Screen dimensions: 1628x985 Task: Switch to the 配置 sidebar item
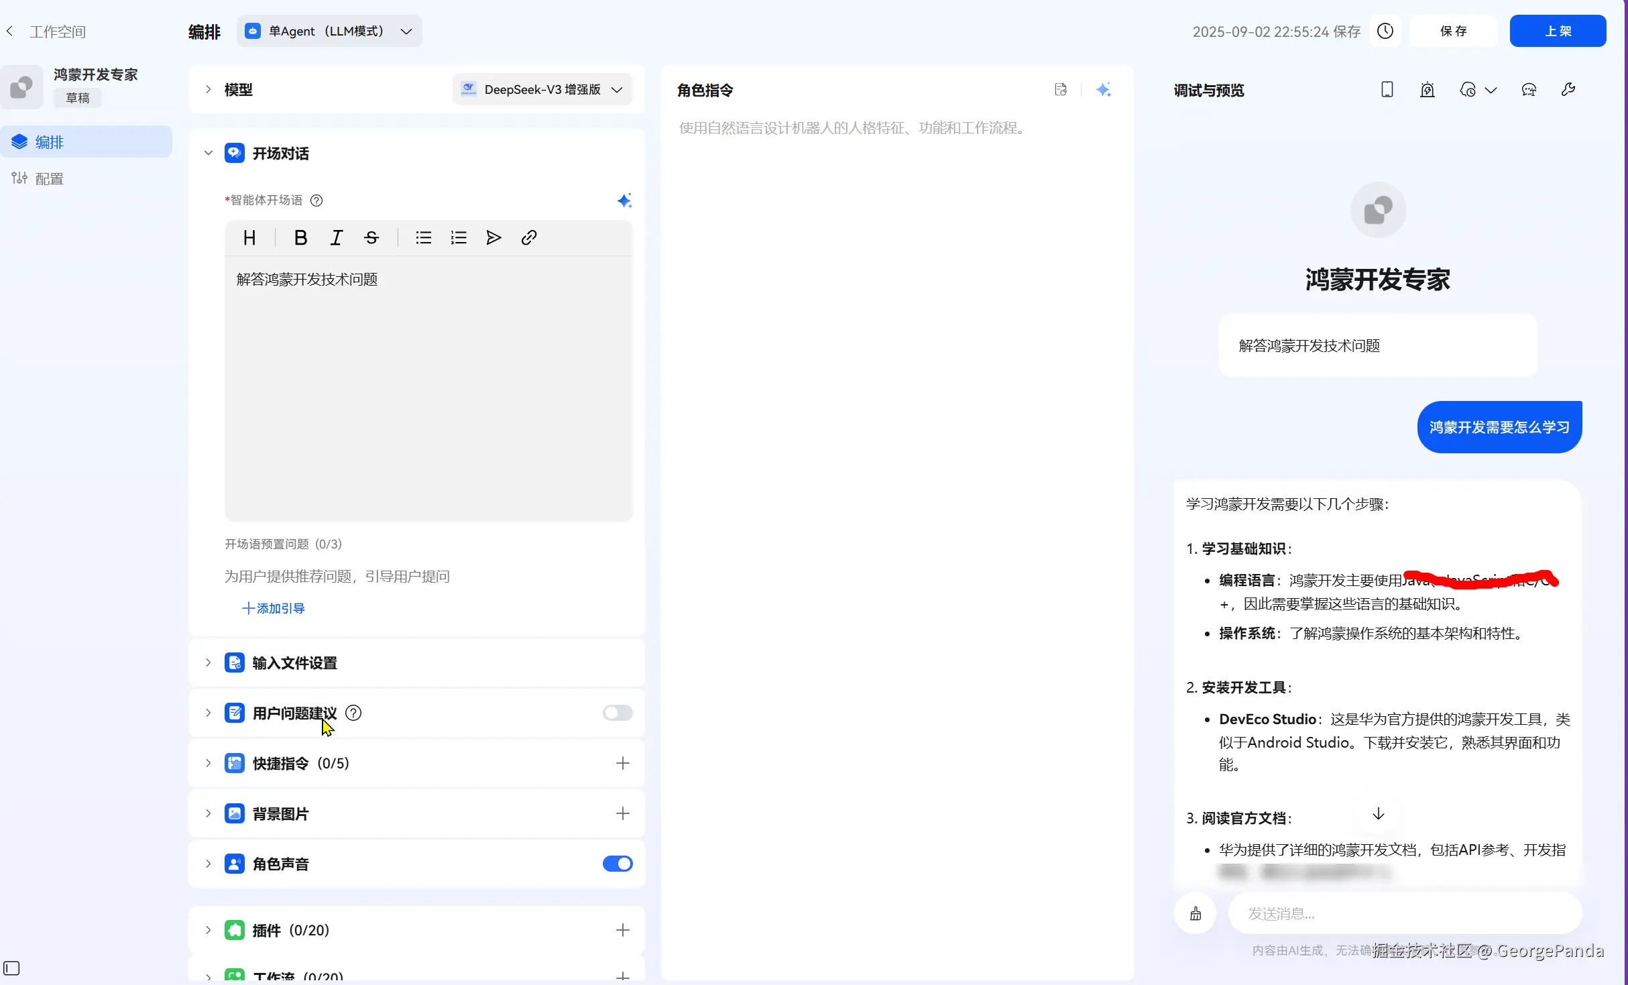(x=49, y=178)
